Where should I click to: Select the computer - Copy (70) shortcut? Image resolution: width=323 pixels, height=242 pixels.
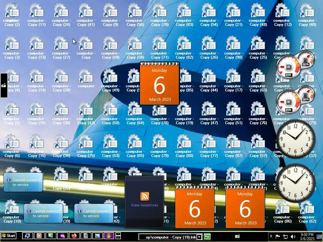click(x=160, y=15)
